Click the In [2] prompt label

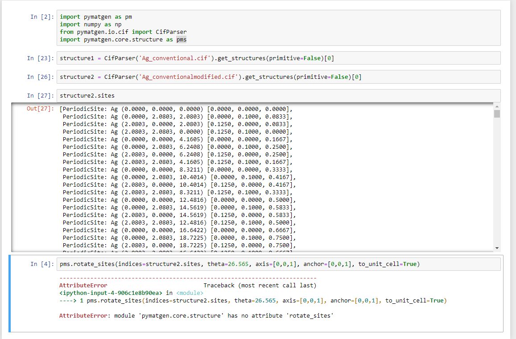[x=42, y=17]
